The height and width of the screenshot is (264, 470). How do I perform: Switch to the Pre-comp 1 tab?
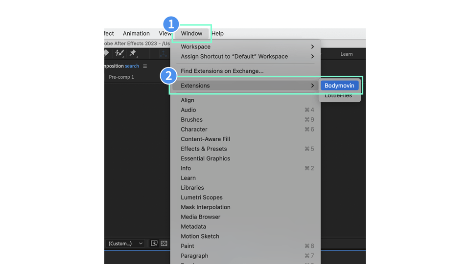coord(121,77)
